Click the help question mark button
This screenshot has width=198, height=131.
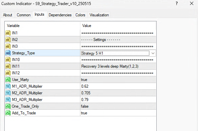point(177,3)
